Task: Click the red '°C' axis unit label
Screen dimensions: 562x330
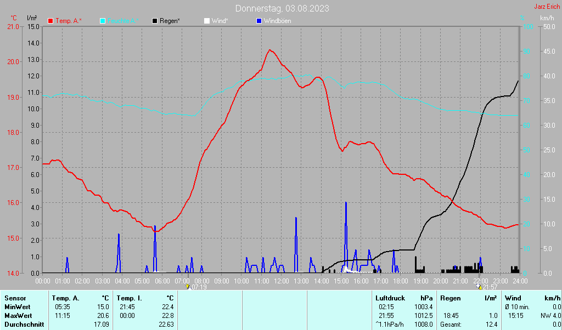Action: tap(14, 18)
